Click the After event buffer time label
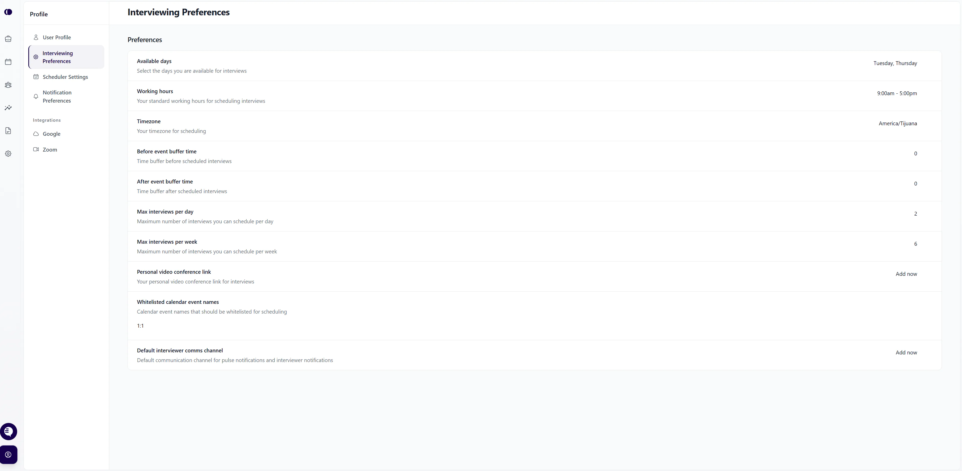 [x=165, y=182]
